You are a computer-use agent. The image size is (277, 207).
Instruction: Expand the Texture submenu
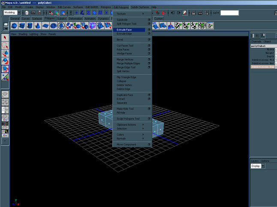(x=132, y=14)
